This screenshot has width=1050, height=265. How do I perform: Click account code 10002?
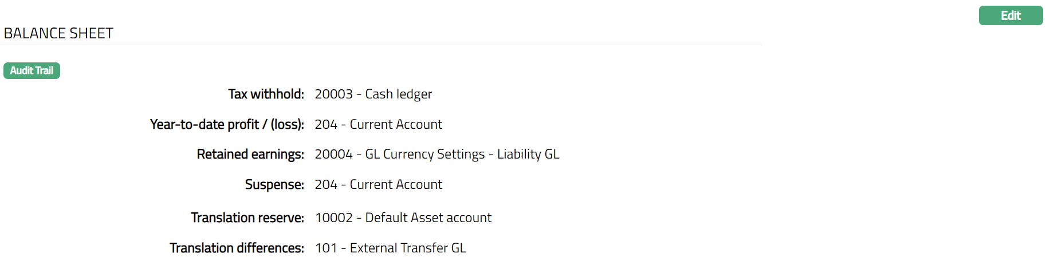click(x=334, y=217)
